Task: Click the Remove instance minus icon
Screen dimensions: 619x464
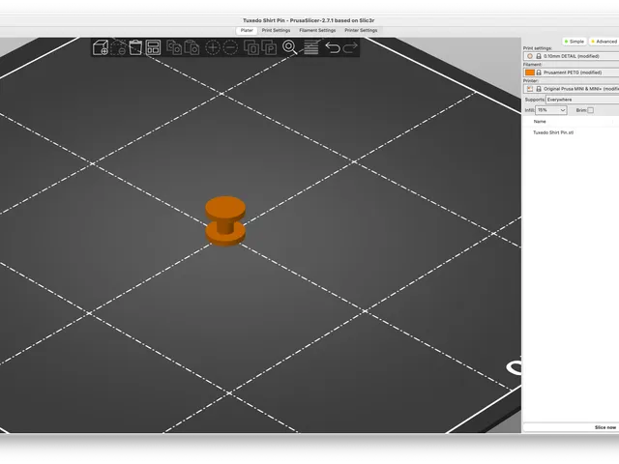Action: pos(230,47)
